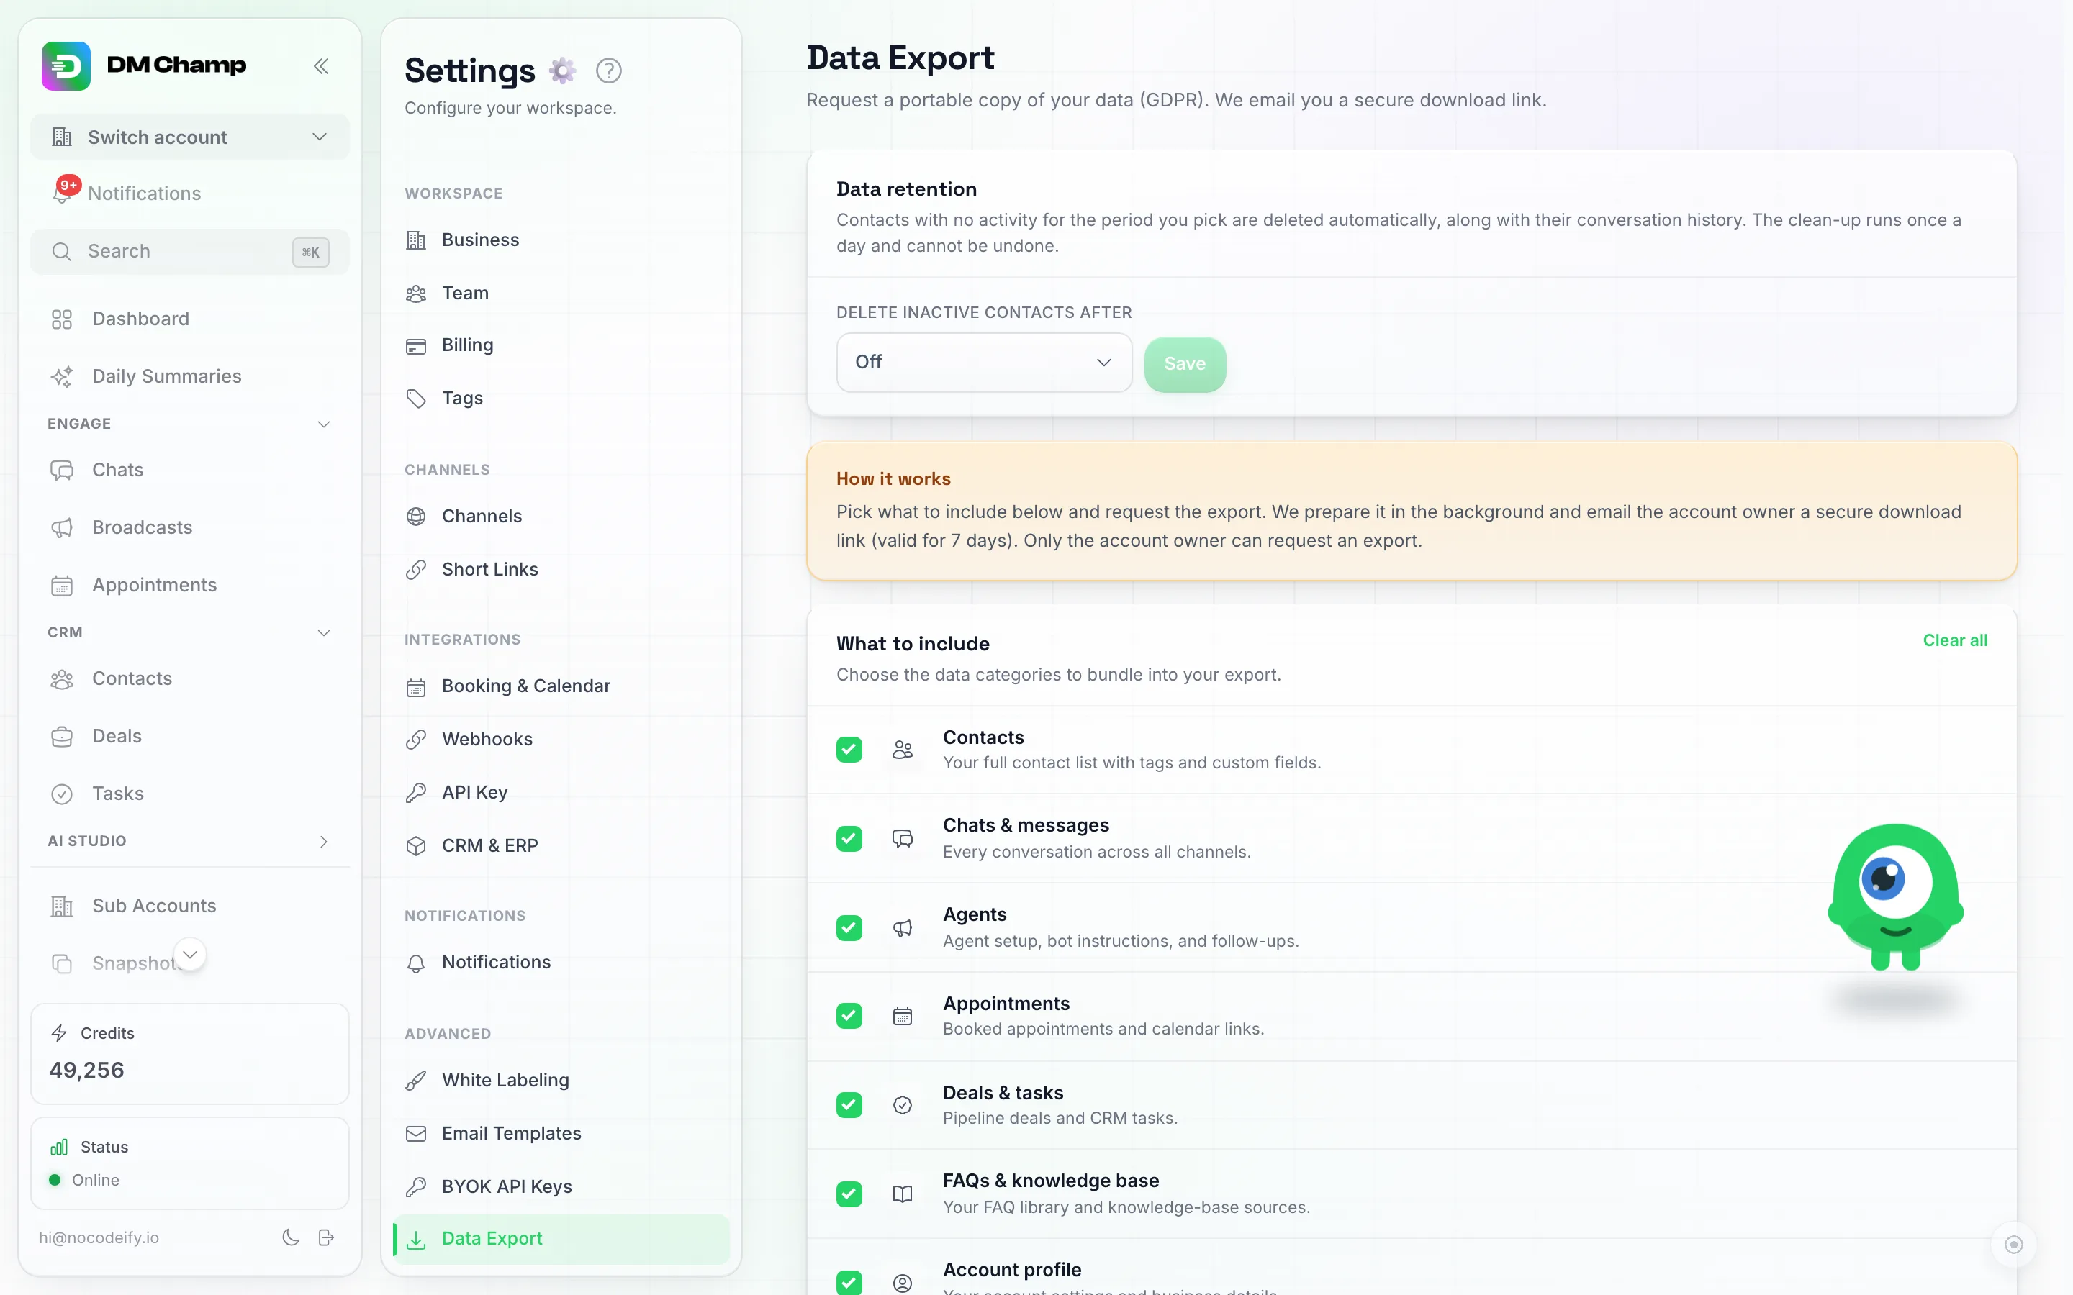Open Sub Accounts in the sidebar
This screenshot has height=1295, width=2073.
189,906
